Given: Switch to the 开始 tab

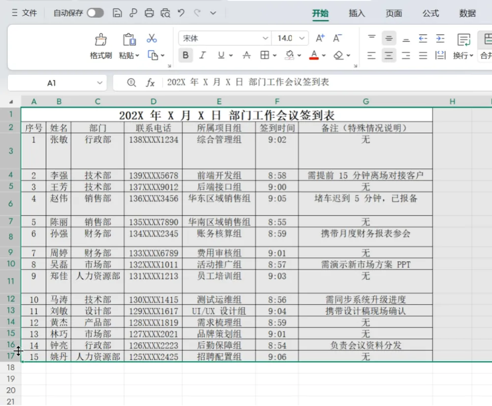Looking at the screenshot, I should point(320,13).
